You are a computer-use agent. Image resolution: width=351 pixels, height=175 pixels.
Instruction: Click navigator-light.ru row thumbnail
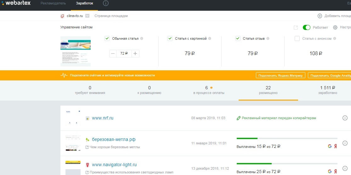(73, 168)
